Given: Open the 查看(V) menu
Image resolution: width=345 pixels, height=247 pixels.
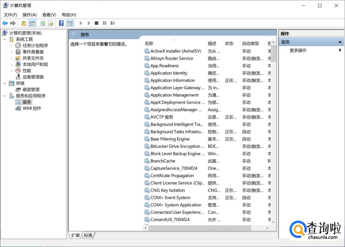Looking at the screenshot, I should 49,15.
